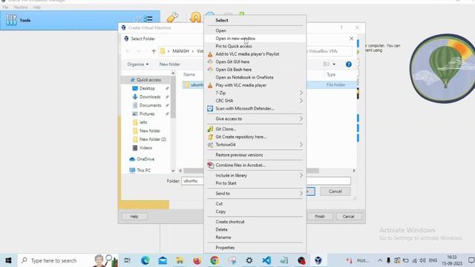Image resolution: width=475 pixels, height=267 pixels.
Task: Click the Git Clone icon
Action: pyautogui.click(x=210, y=129)
